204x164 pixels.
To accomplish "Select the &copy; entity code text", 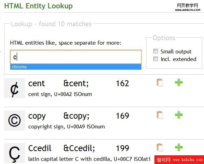I will click(76, 116).
